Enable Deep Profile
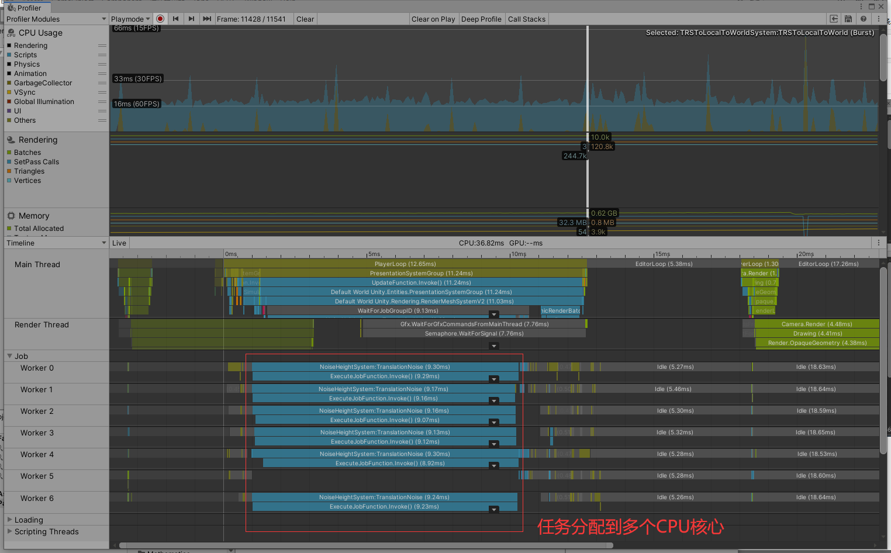This screenshot has width=891, height=553. tap(481, 19)
